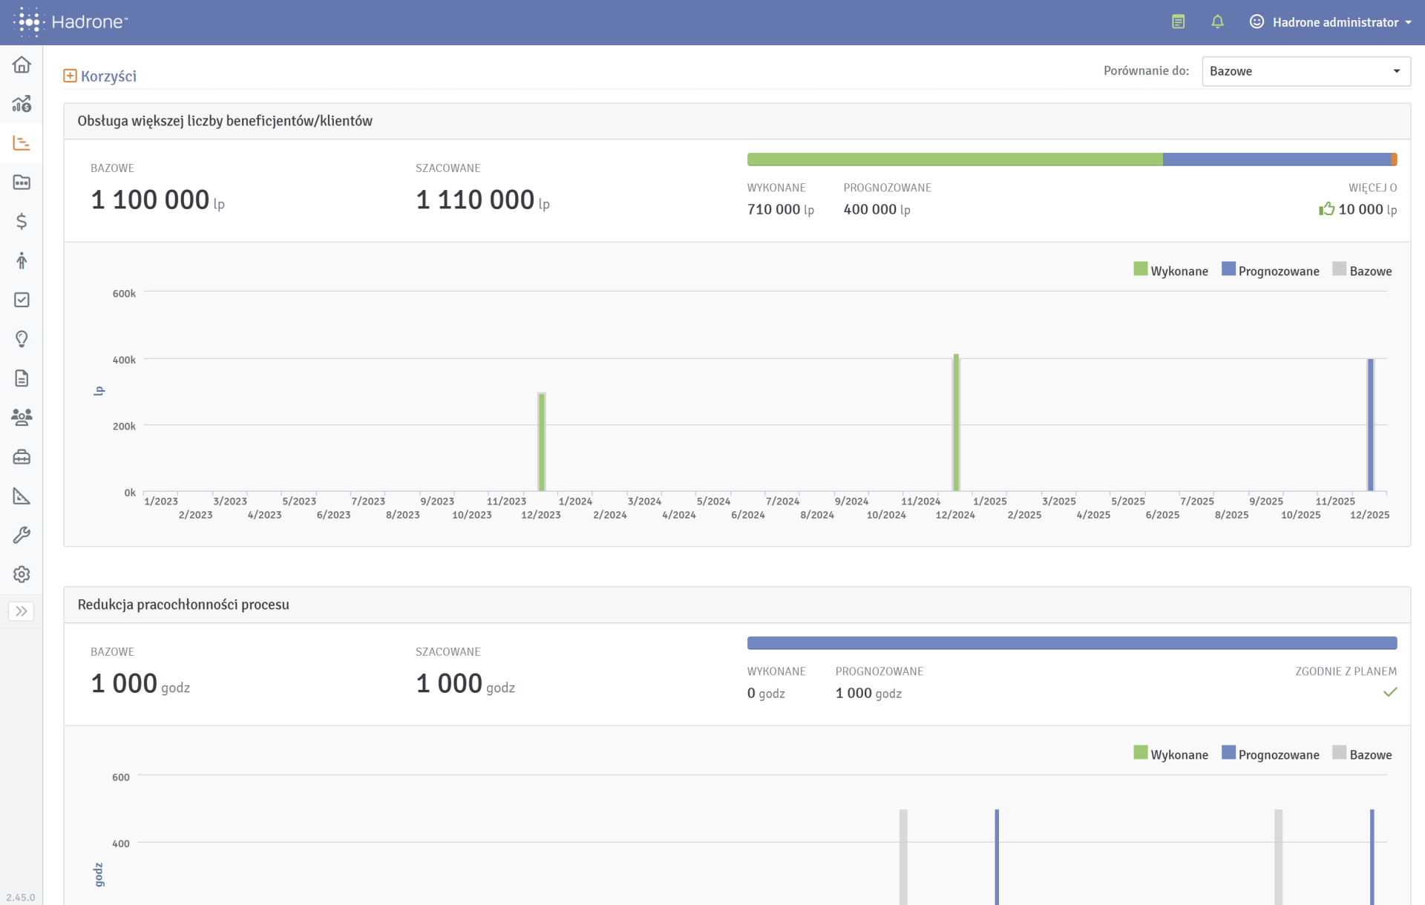Toggle Bazowe legend in first chart
1425x905 pixels.
coord(1362,271)
